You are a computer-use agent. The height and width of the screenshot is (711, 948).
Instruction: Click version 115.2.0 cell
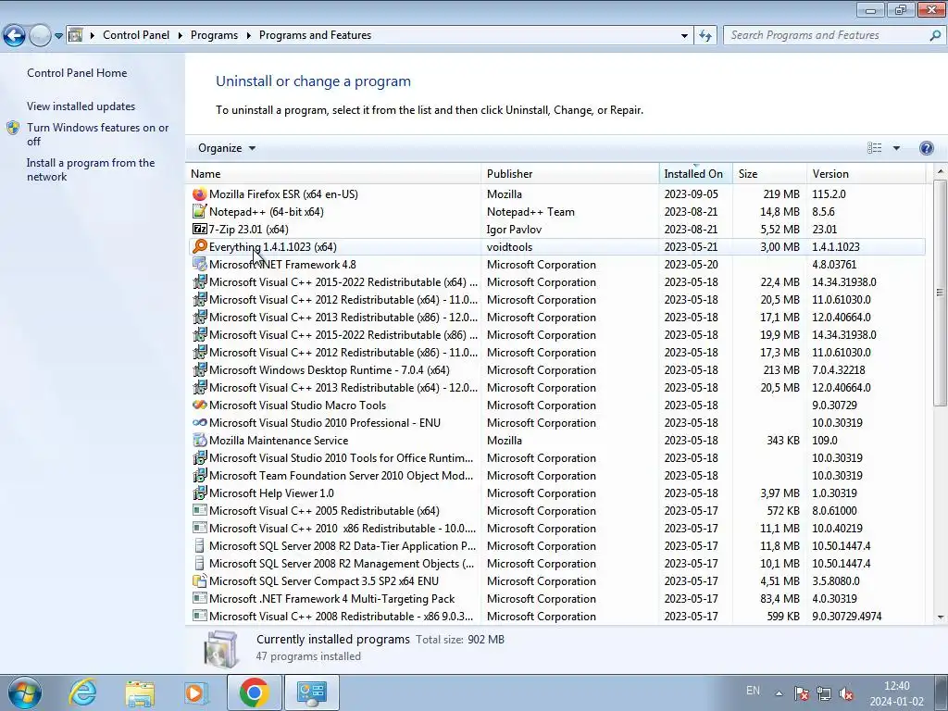coord(829,194)
